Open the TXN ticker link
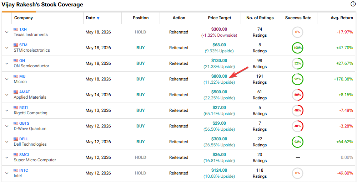357x182 pixels. [23, 29]
